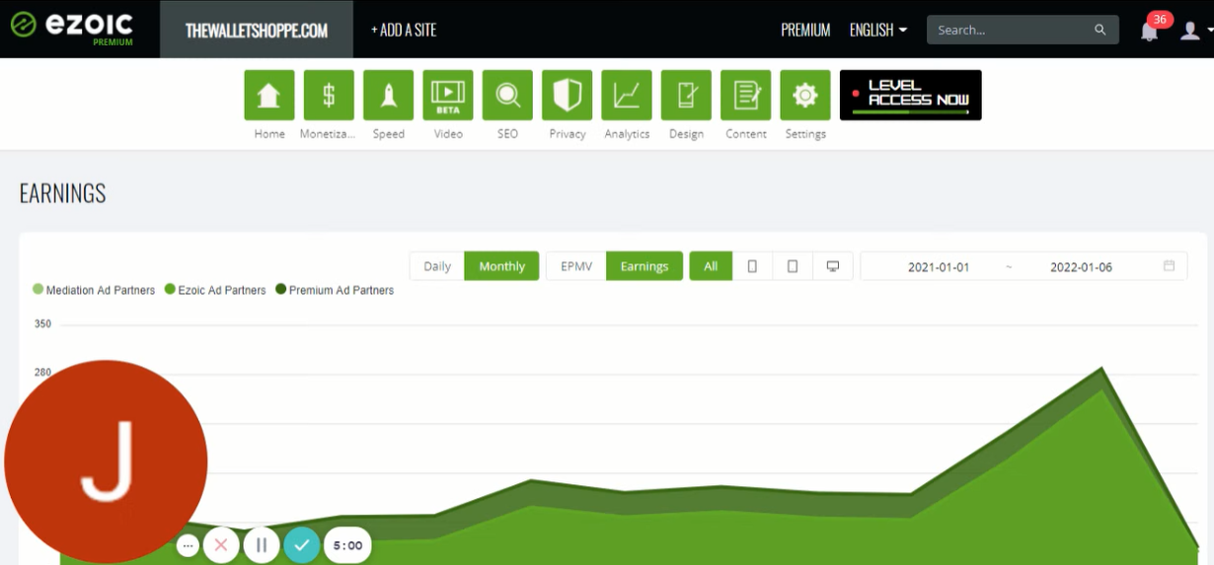Click + ADD A SITE

pos(404,30)
